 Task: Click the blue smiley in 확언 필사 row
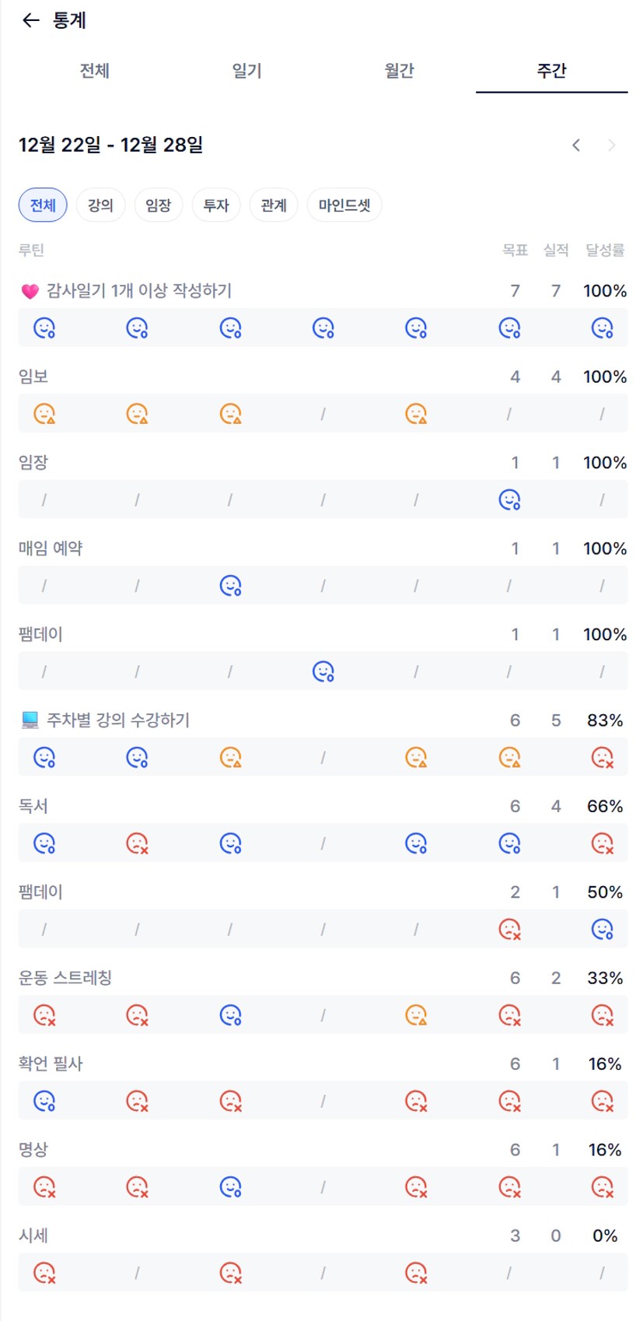44,1101
